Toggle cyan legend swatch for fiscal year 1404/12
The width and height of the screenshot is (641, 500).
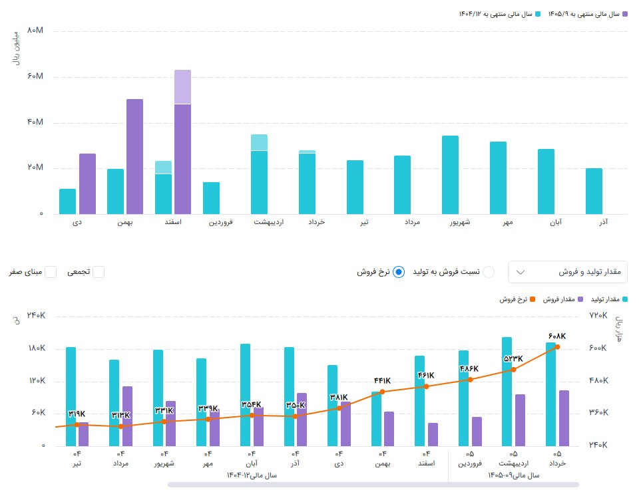click(x=538, y=15)
